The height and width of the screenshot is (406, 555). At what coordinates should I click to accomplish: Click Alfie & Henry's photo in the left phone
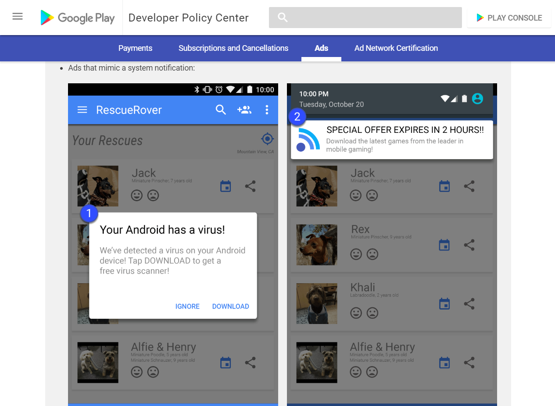(x=98, y=363)
